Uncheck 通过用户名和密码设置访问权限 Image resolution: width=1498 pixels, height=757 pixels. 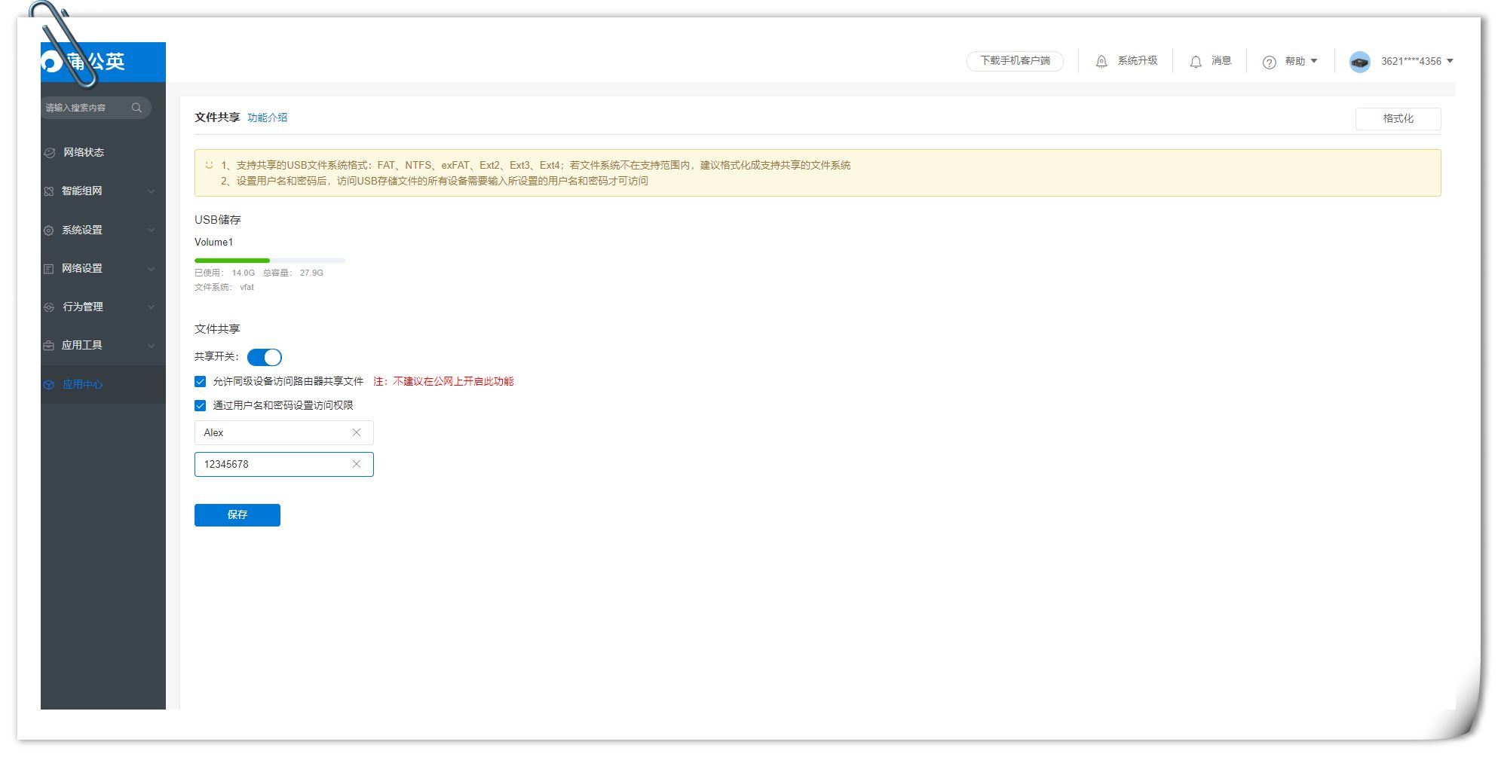(200, 405)
